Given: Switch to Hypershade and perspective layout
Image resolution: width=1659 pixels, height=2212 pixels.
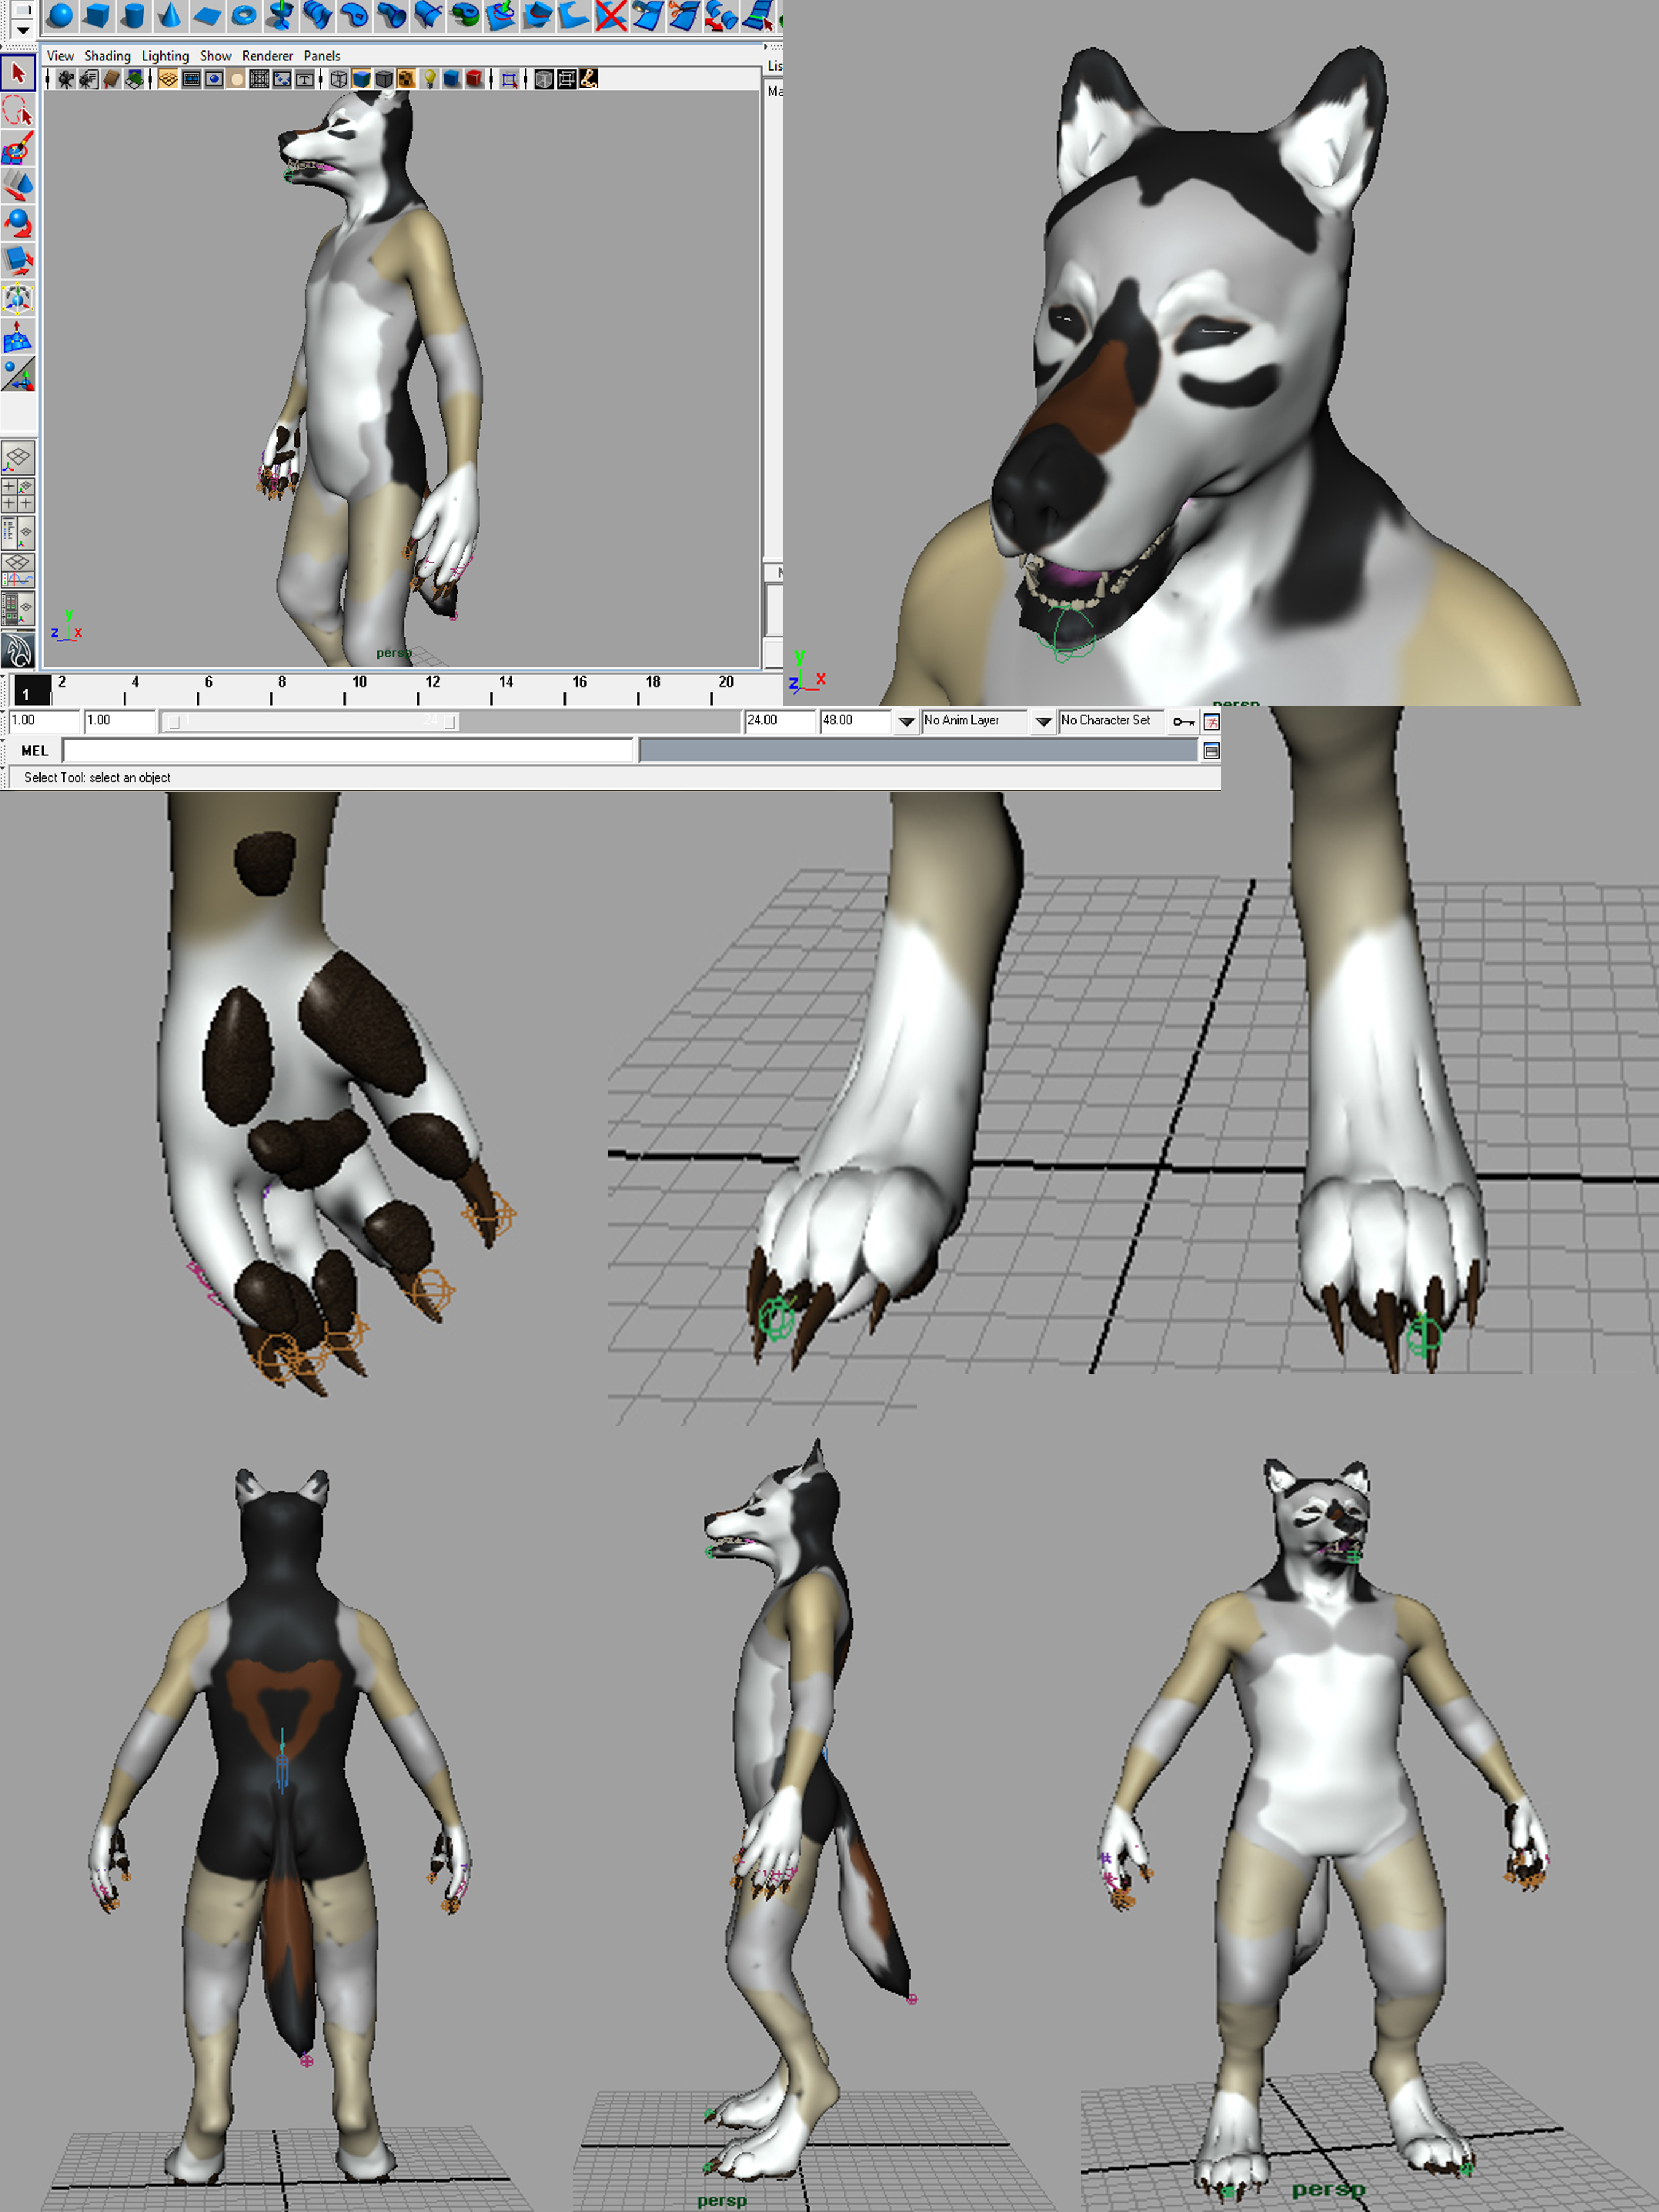Looking at the screenshot, I should pyautogui.click(x=18, y=607).
